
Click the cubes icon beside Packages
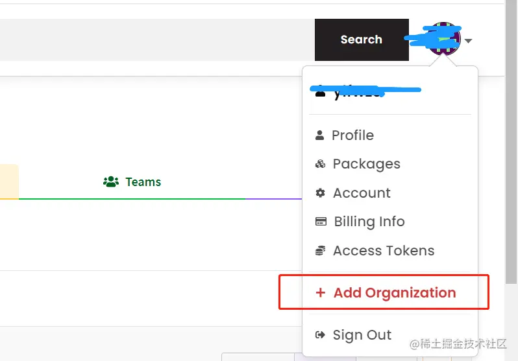pos(320,164)
